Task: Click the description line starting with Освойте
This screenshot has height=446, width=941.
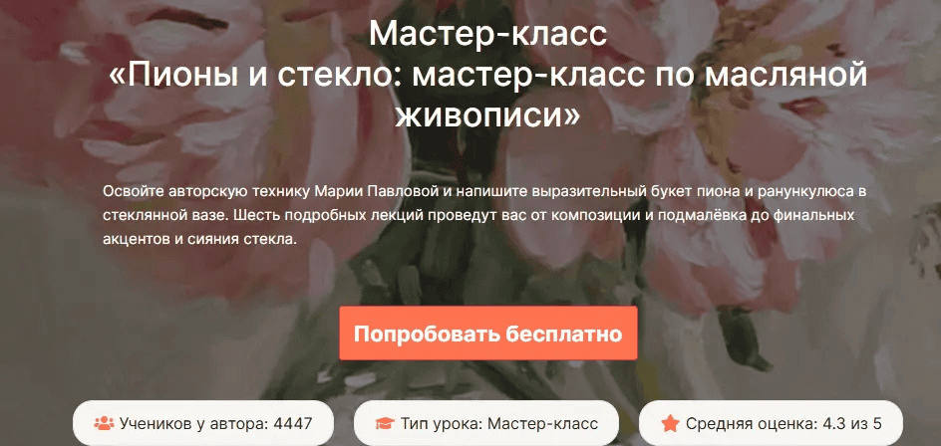Action: click(x=484, y=191)
